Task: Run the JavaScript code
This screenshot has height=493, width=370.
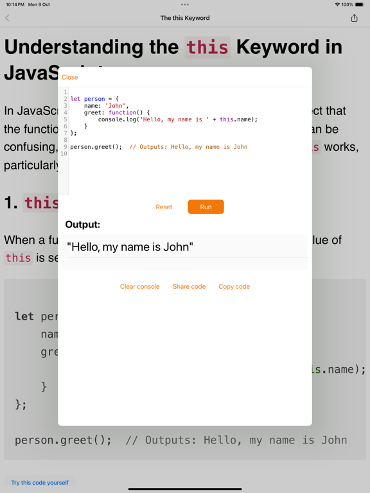Action: (206, 207)
